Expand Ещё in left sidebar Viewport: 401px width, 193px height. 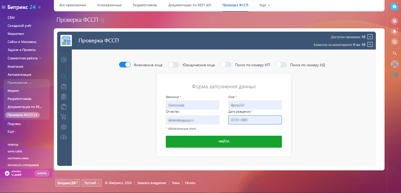[12, 132]
